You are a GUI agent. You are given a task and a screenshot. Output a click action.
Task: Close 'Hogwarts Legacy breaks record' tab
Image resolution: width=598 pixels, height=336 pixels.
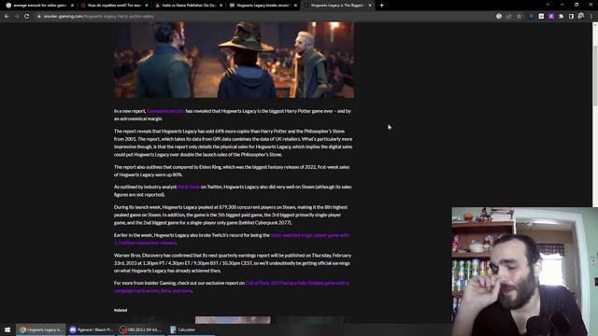pos(295,6)
